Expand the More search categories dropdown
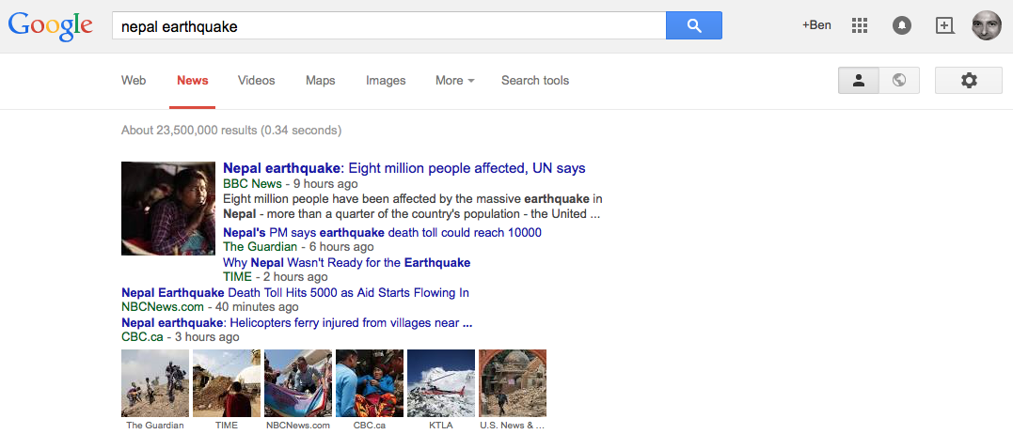 (x=454, y=81)
